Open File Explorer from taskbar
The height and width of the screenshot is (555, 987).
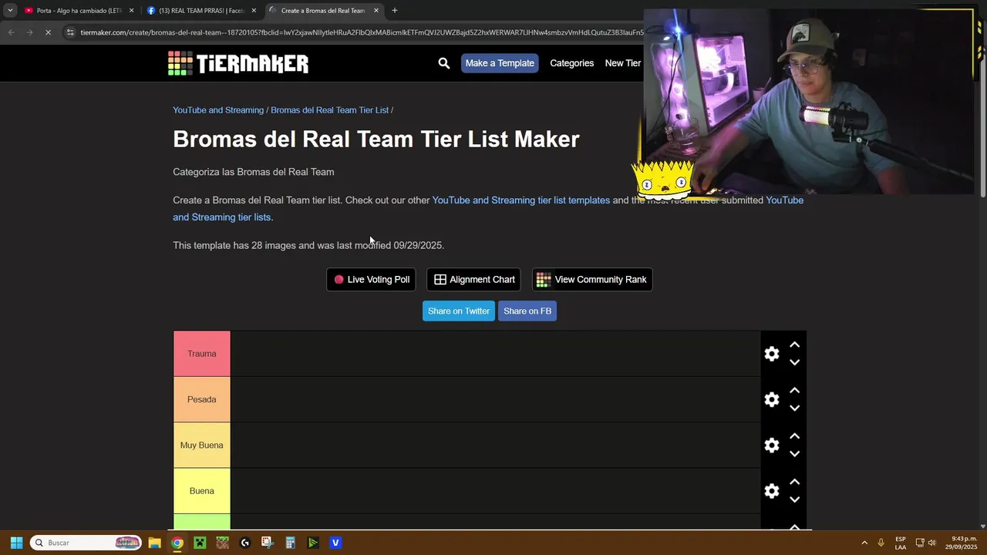(154, 543)
